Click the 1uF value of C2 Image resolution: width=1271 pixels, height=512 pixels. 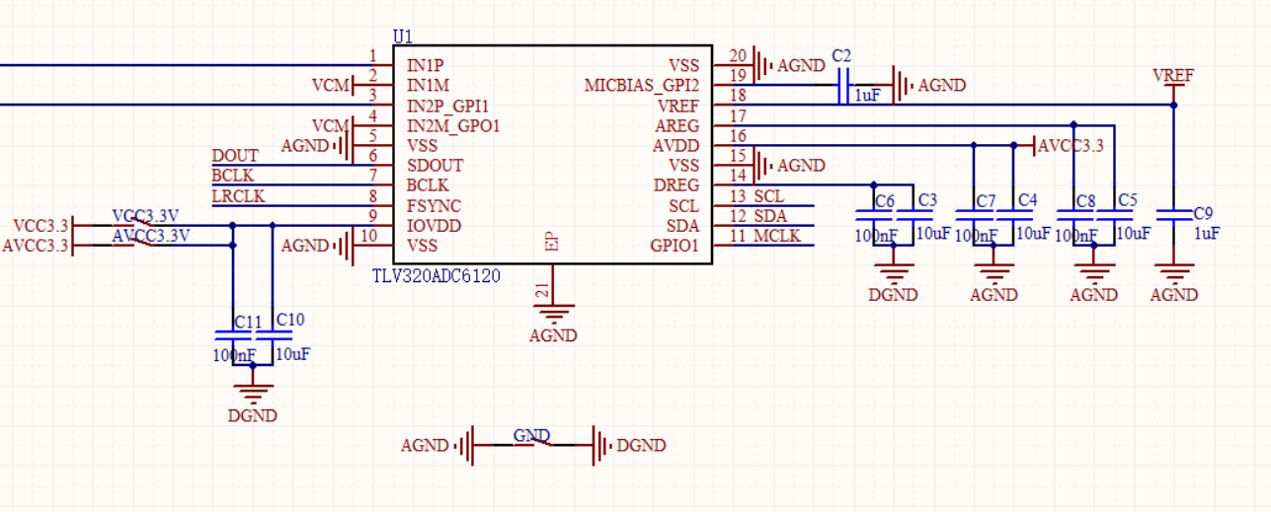click(x=867, y=95)
